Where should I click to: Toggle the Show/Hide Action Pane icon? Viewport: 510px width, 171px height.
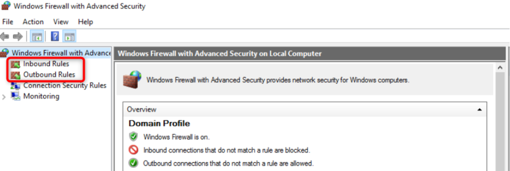[70, 36]
